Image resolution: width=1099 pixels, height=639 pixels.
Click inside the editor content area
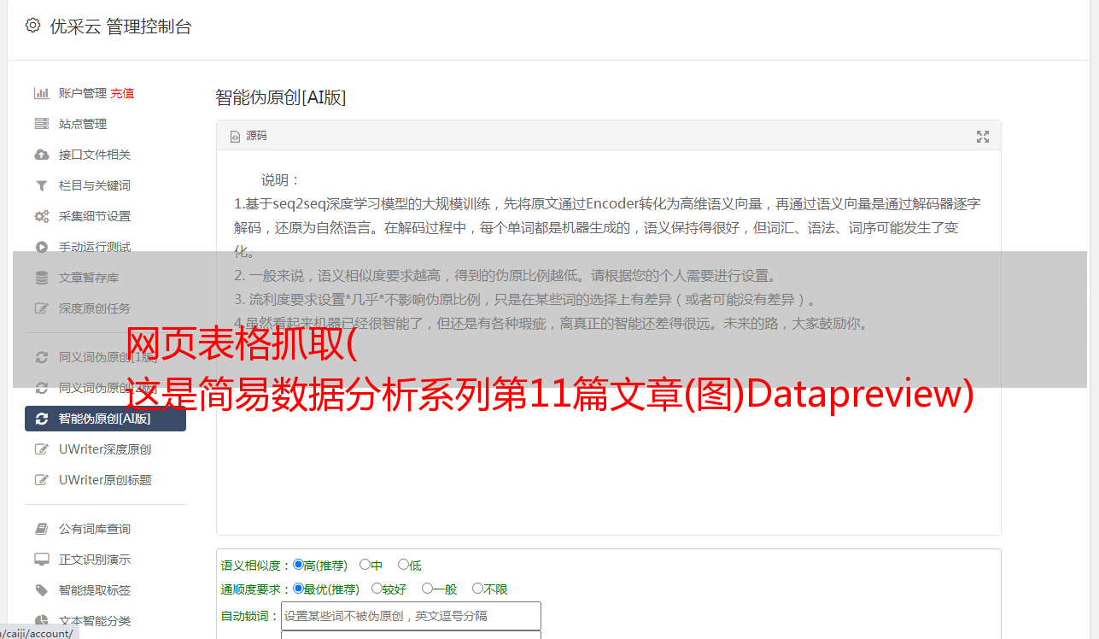click(608, 343)
